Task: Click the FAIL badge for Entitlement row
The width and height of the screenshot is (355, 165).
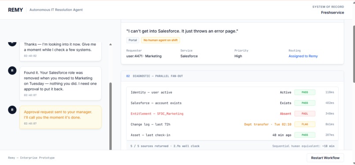Action: click(x=305, y=114)
